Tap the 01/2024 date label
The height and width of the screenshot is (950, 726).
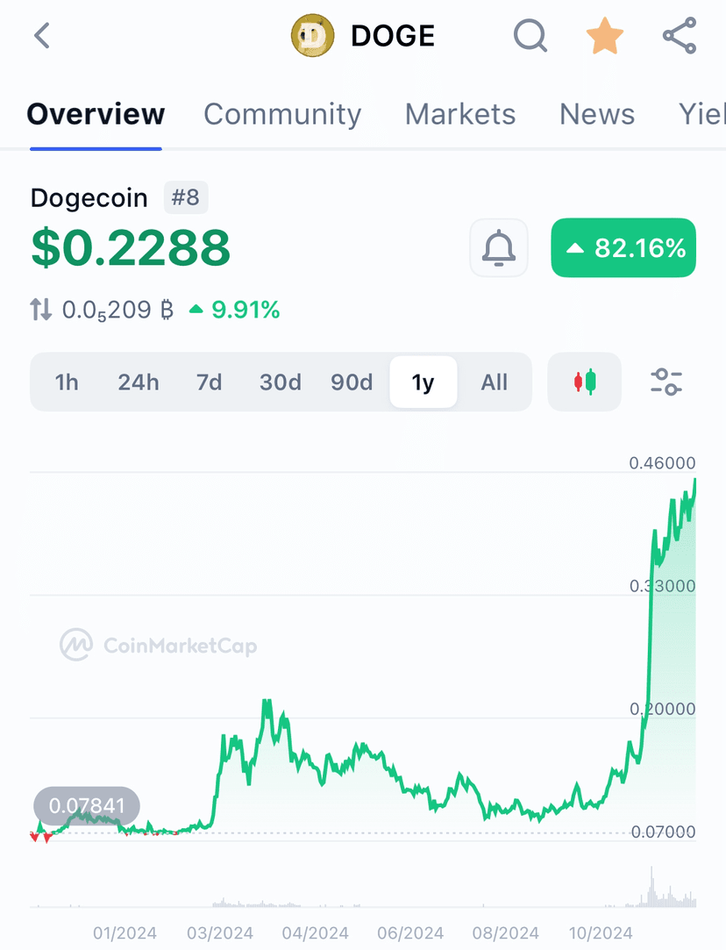125,933
